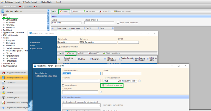Uncheck the Technikai bankszámla checkbox
Image resolution: width=211 pixels, height=111 pixels.
pos(103,85)
